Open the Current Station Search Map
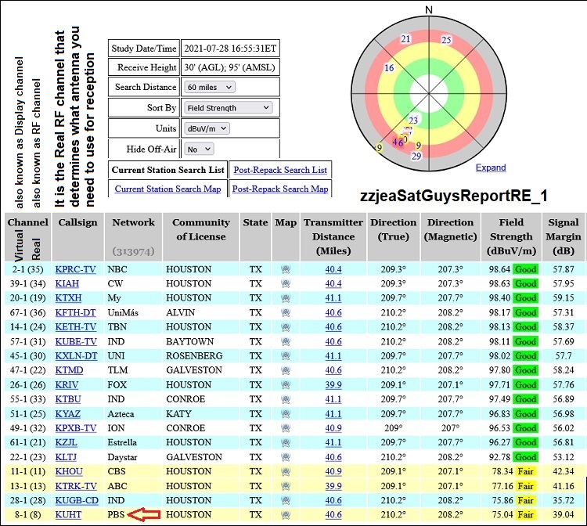The image size is (587, 526). click(x=167, y=189)
